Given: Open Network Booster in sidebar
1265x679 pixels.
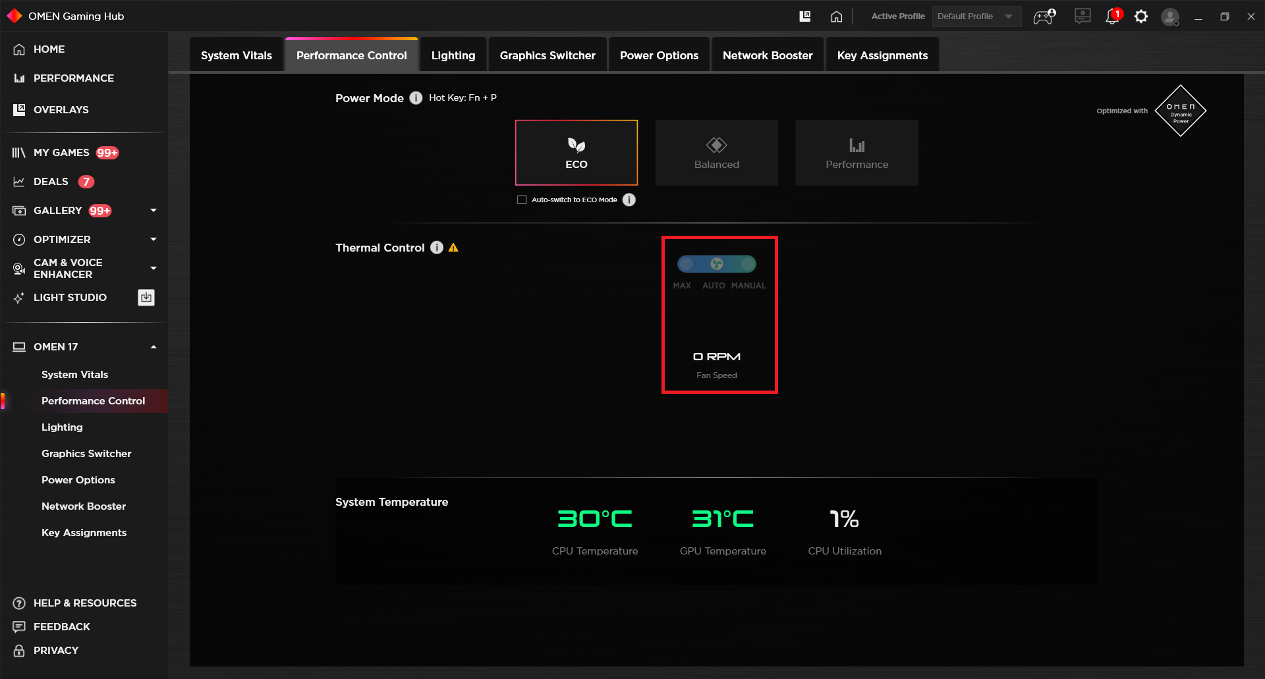Looking at the screenshot, I should pyautogui.click(x=84, y=506).
